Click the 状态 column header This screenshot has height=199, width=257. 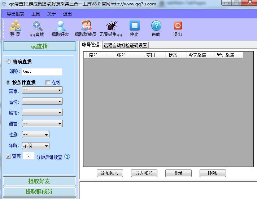[x=176, y=55]
